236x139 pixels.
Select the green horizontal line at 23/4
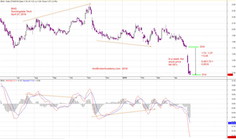194,47
